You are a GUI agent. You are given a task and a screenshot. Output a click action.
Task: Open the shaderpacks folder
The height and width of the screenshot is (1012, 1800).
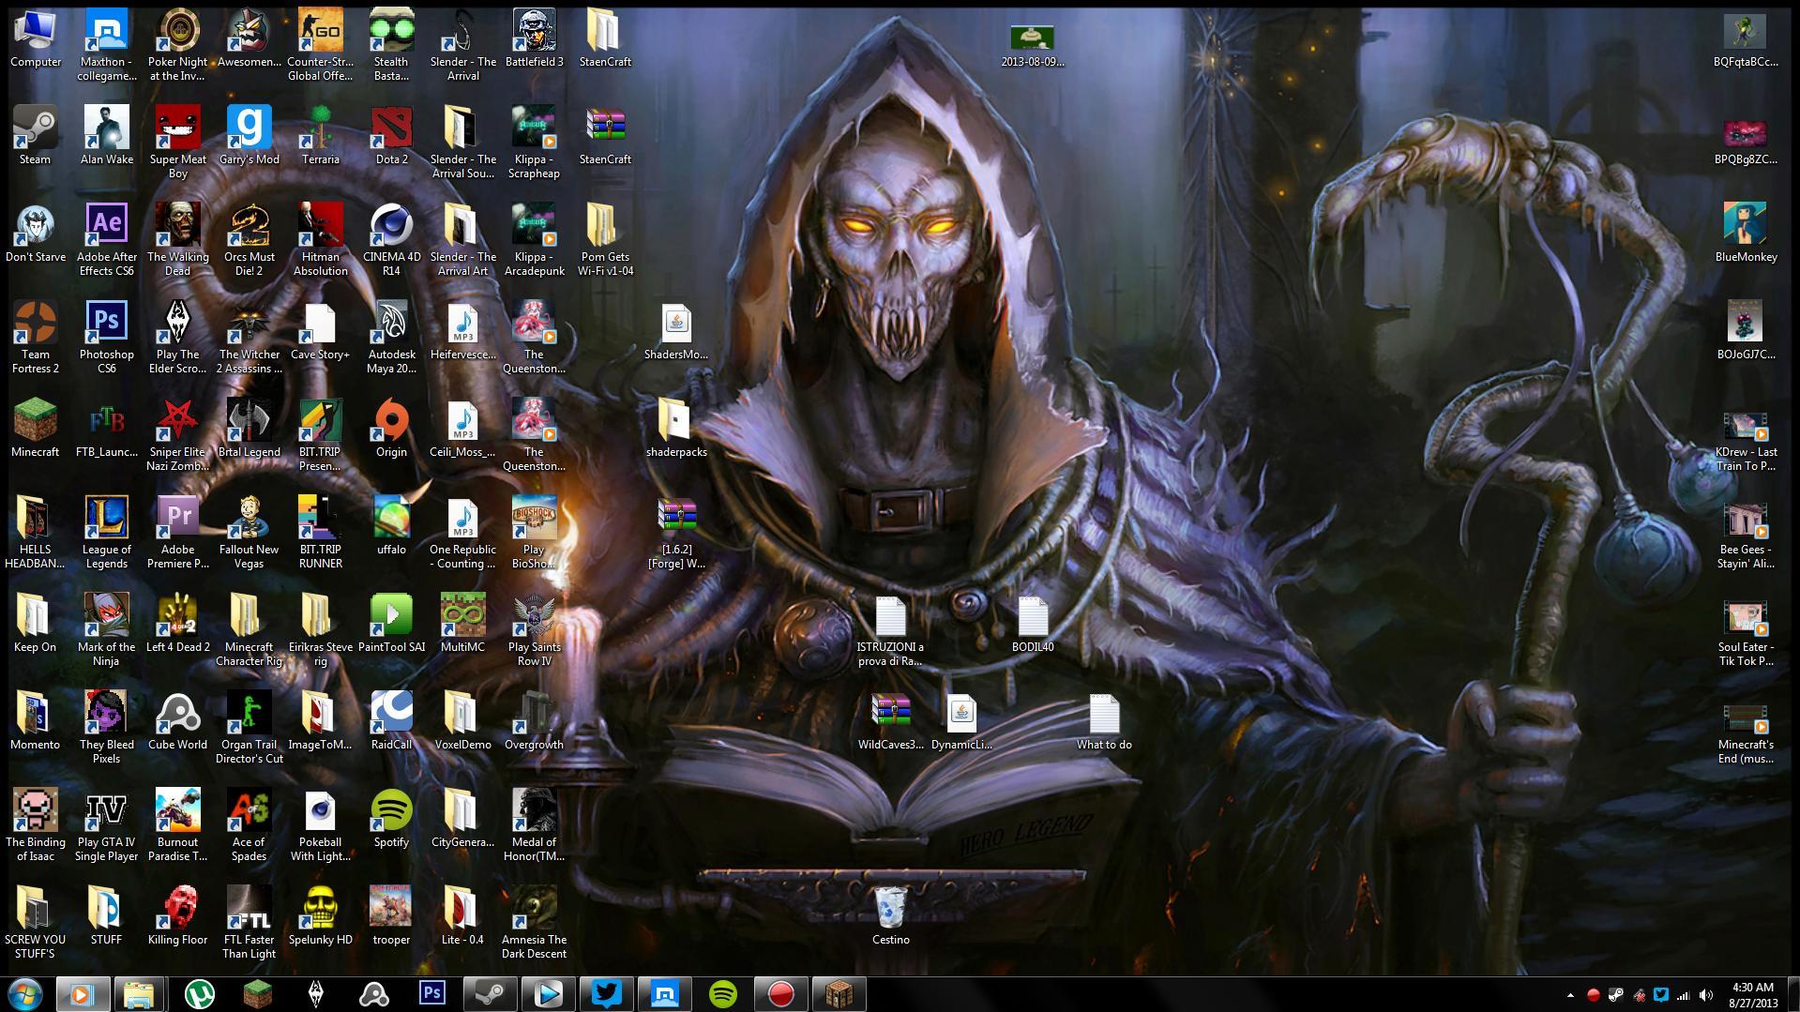676,429
